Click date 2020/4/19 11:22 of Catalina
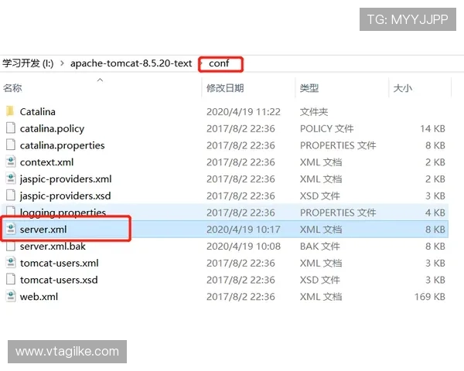The width and height of the screenshot is (464, 371). pyautogui.click(x=244, y=112)
